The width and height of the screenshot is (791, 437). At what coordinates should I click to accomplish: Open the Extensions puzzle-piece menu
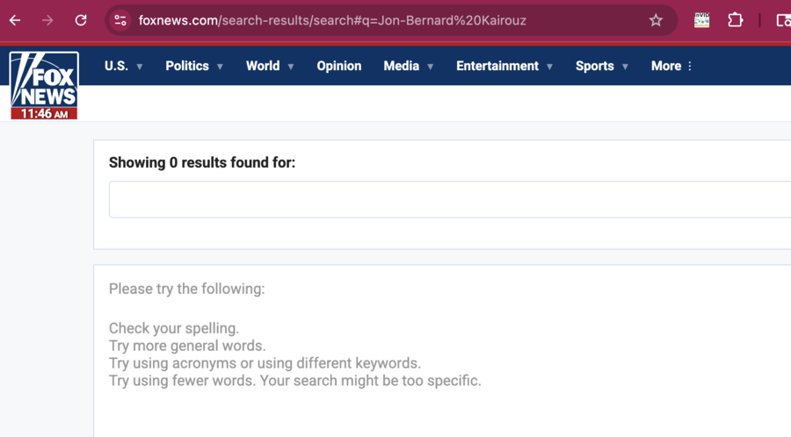tap(736, 20)
